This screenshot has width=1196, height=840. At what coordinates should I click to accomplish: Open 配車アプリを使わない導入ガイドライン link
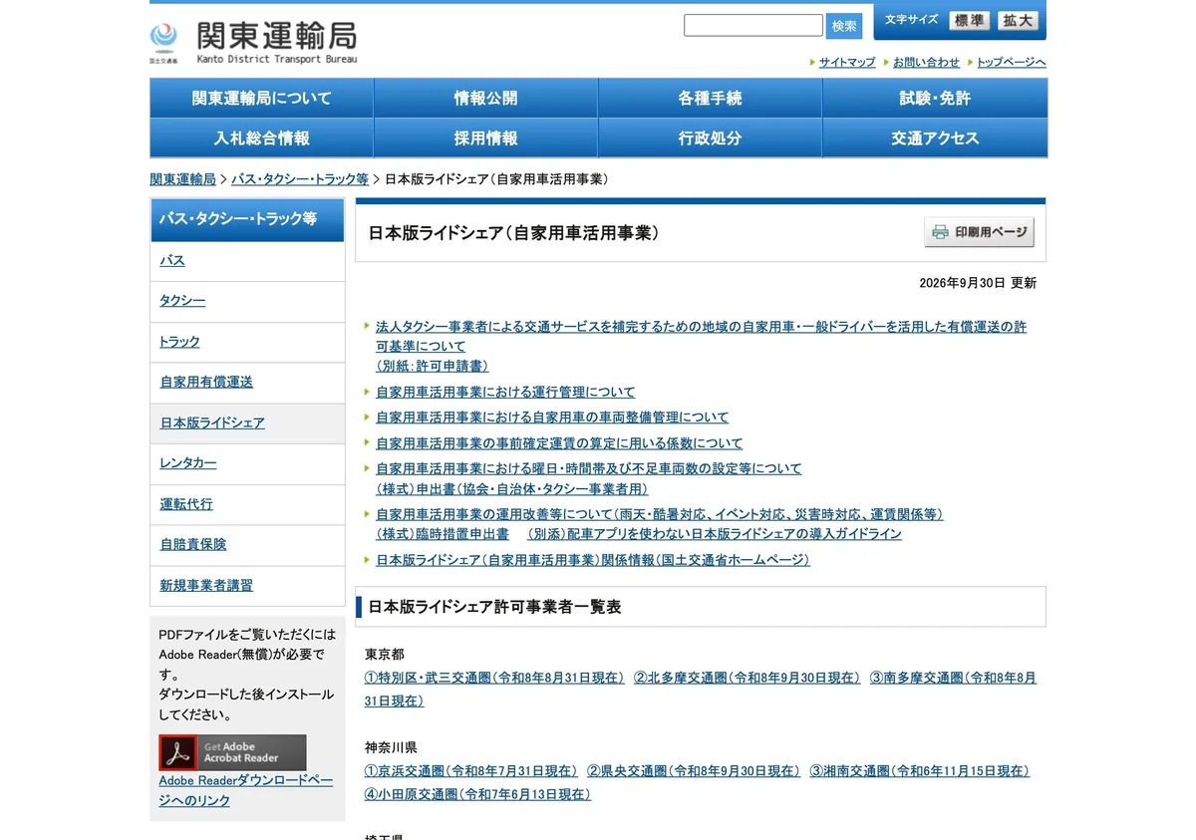pyautogui.click(x=715, y=534)
